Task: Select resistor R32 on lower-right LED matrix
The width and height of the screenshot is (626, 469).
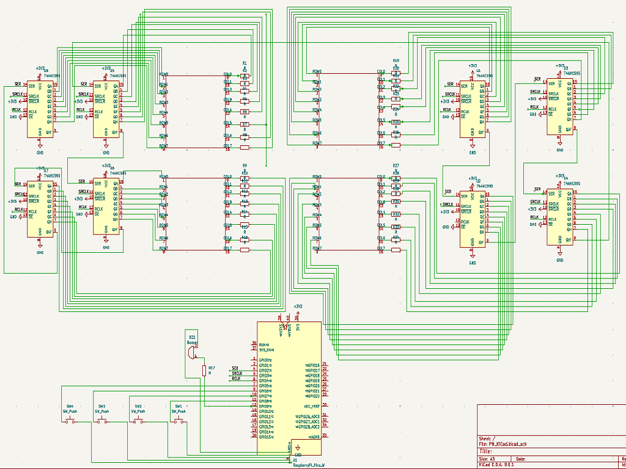Action: click(396, 214)
